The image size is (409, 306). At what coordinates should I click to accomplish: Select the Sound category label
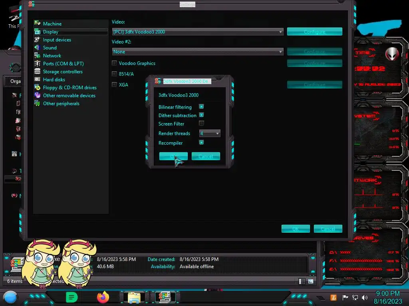coord(50,48)
